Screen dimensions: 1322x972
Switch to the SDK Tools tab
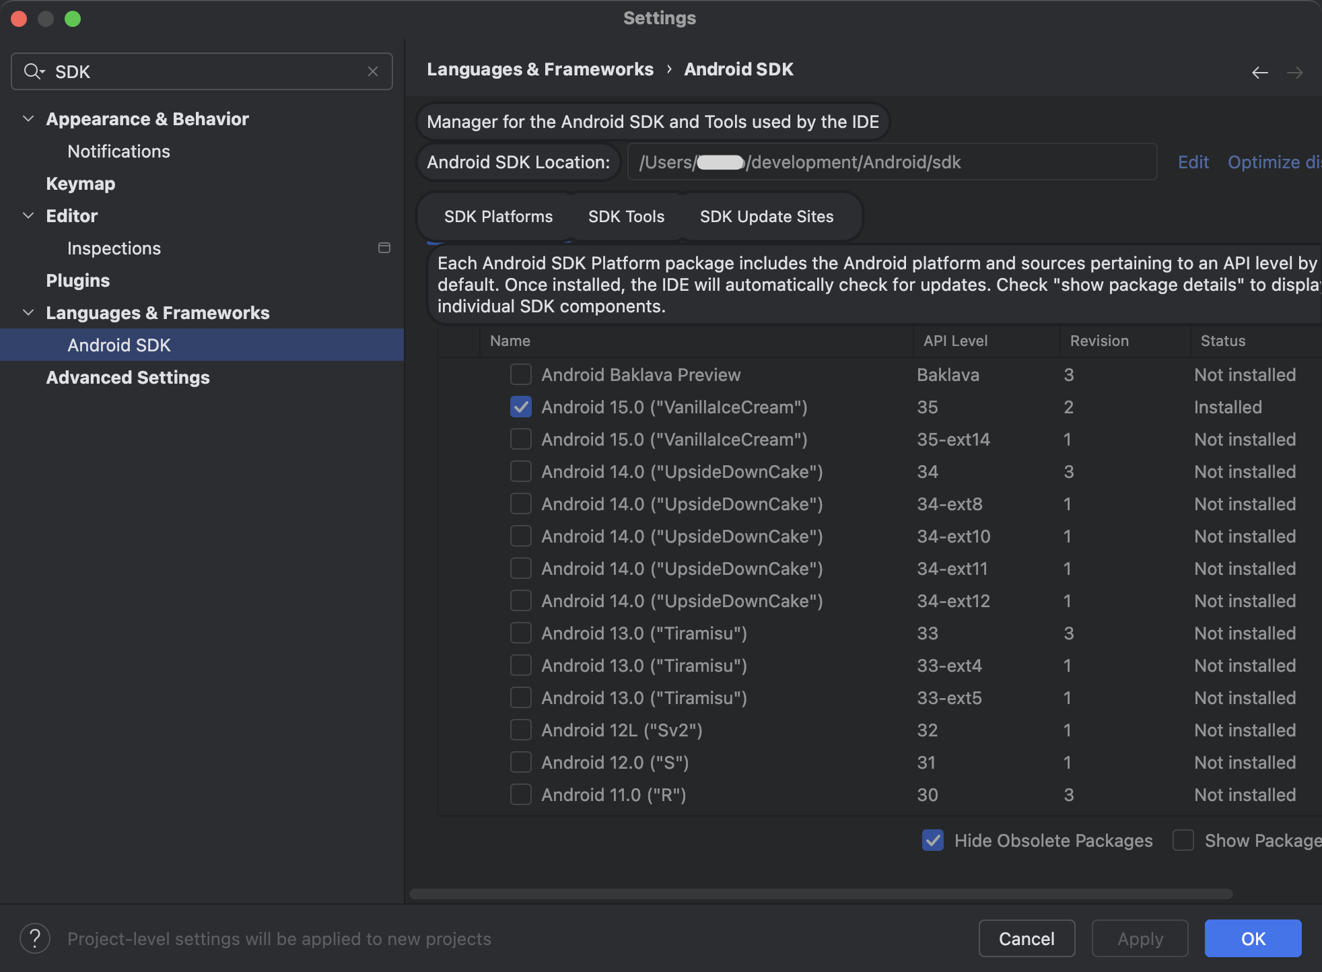click(625, 216)
